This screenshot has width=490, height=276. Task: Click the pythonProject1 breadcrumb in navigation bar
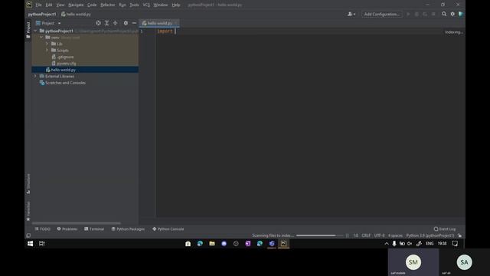coord(42,14)
